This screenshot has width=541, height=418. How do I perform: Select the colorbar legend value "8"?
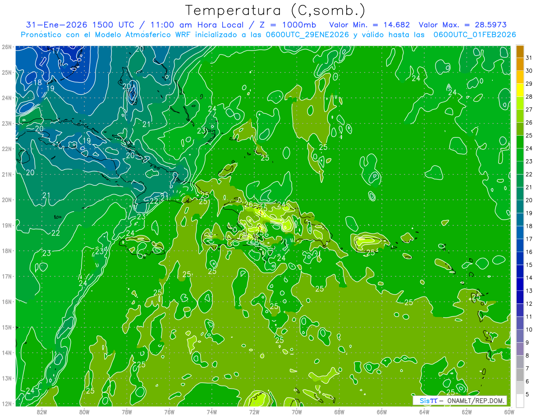pyautogui.click(x=527, y=356)
